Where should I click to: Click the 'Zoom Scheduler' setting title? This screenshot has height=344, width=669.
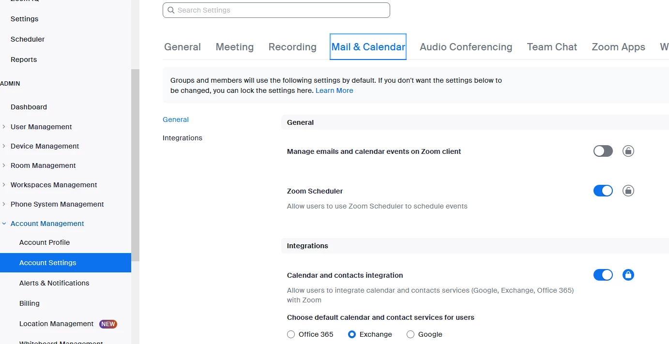tap(315, 191)
